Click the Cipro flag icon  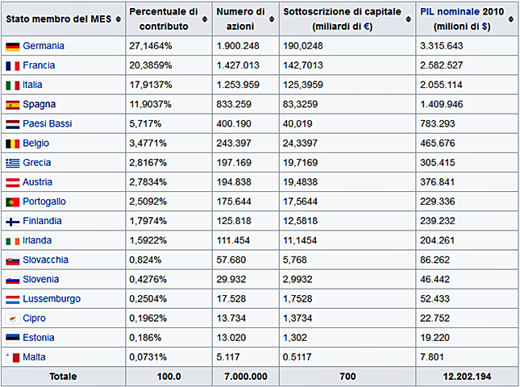13,318
